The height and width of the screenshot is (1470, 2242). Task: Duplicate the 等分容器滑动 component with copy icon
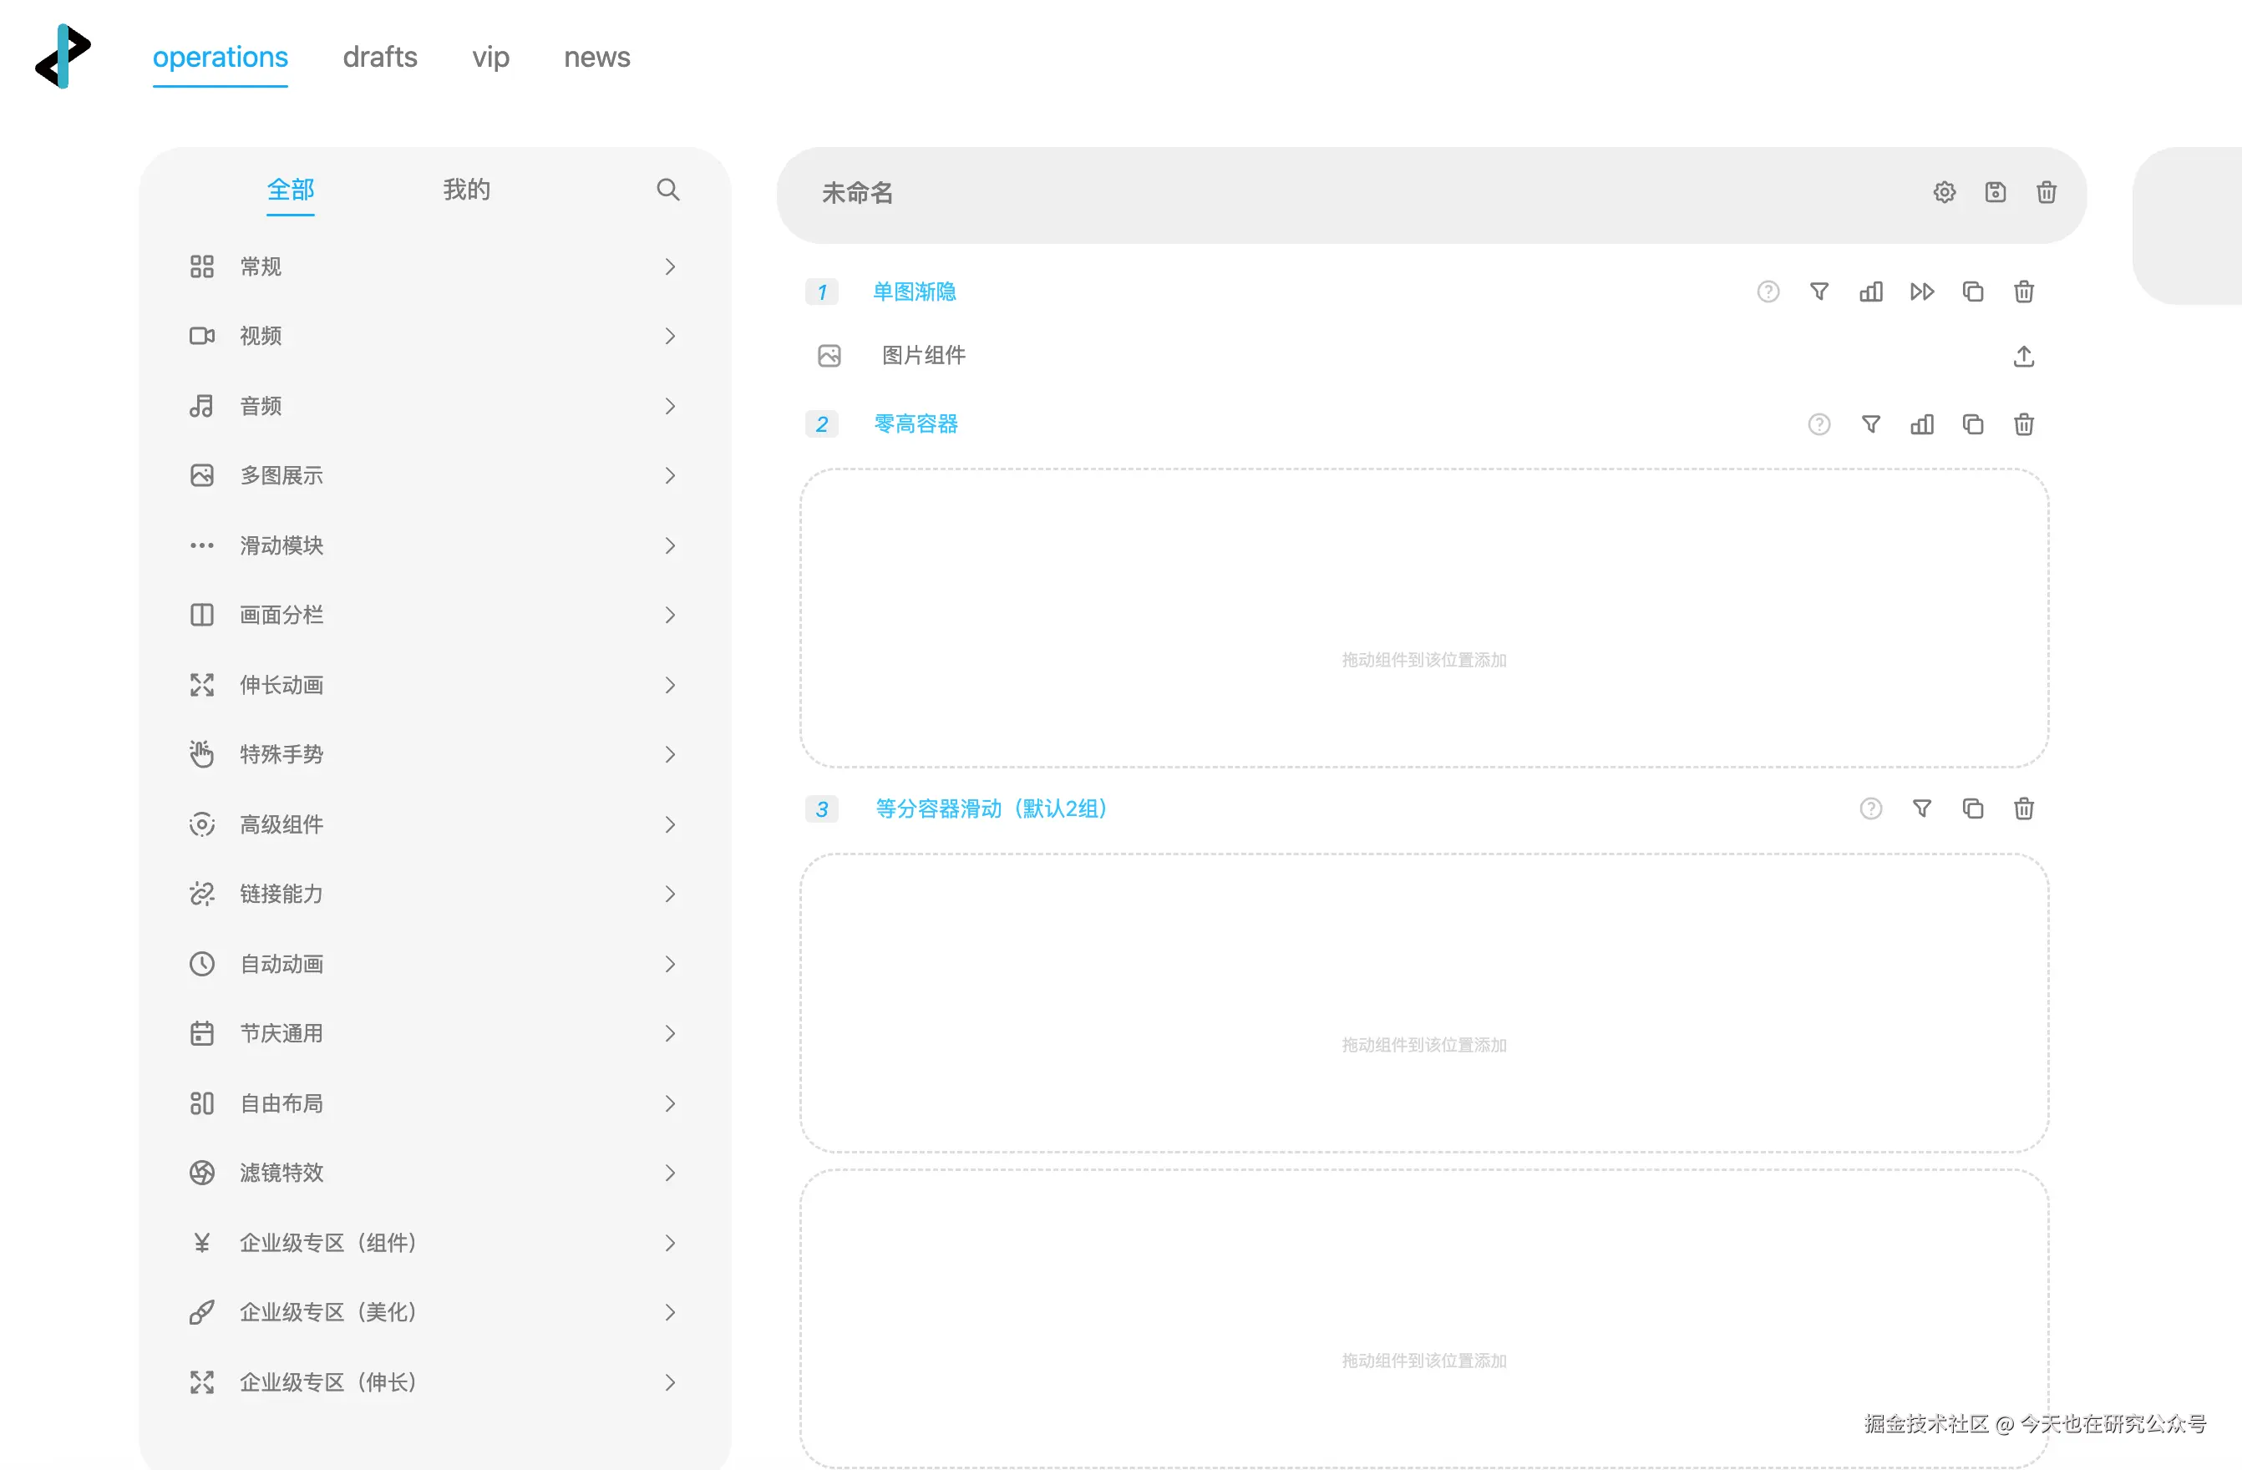pyautogui.click(x=1972, y=808)
